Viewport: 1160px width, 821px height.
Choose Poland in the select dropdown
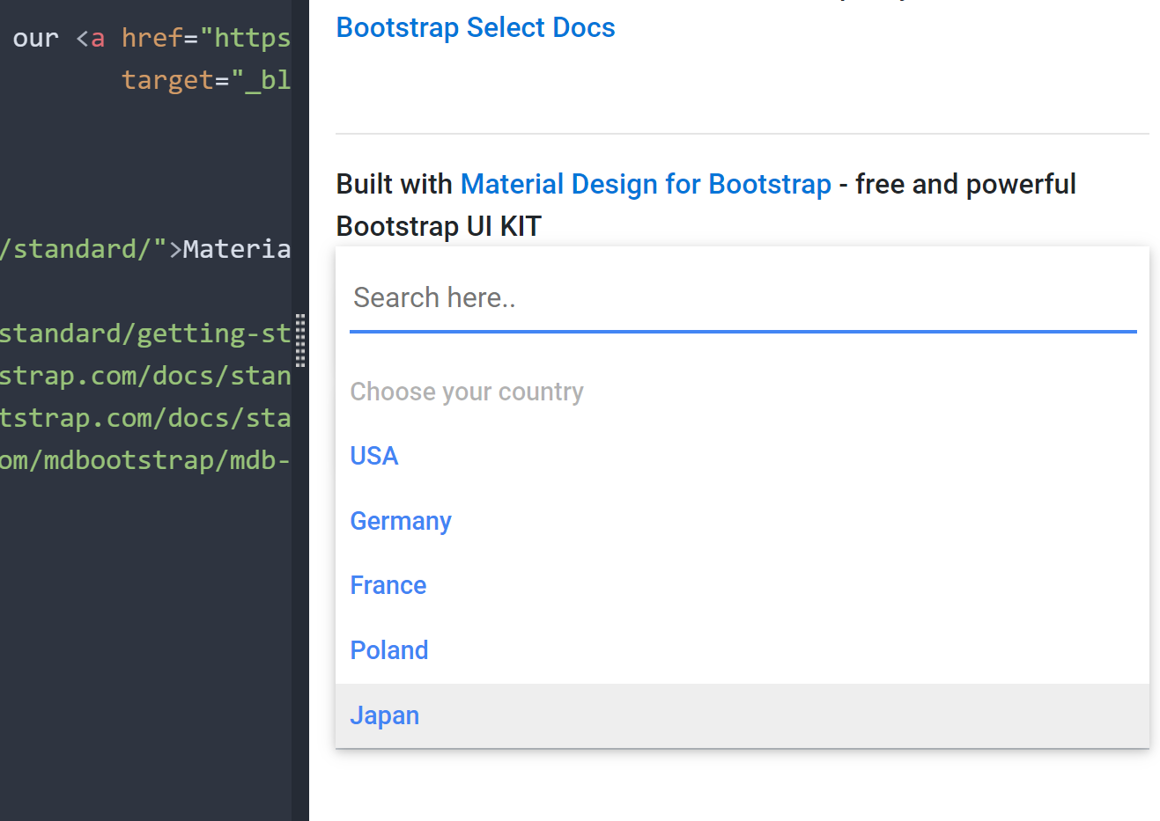click(389, 650)
